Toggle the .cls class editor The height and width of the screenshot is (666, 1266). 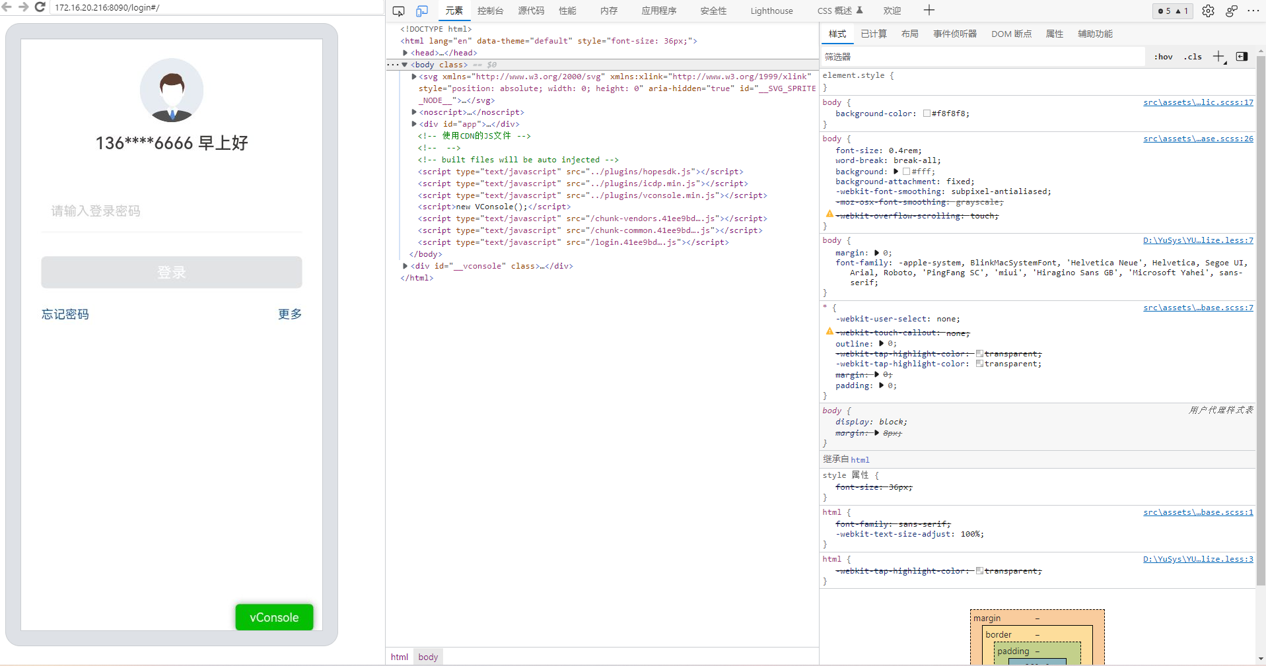(1193, 57)
